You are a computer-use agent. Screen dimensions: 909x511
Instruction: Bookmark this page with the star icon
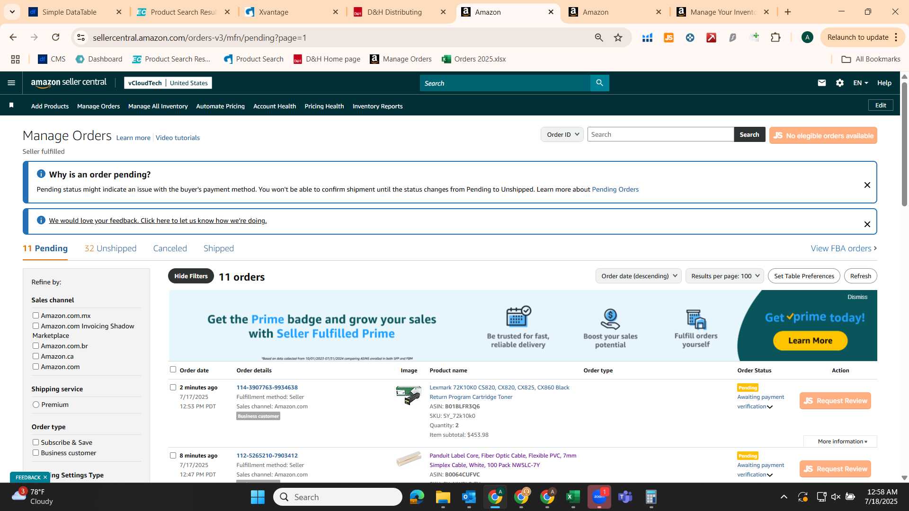click(x=618, y=37)
